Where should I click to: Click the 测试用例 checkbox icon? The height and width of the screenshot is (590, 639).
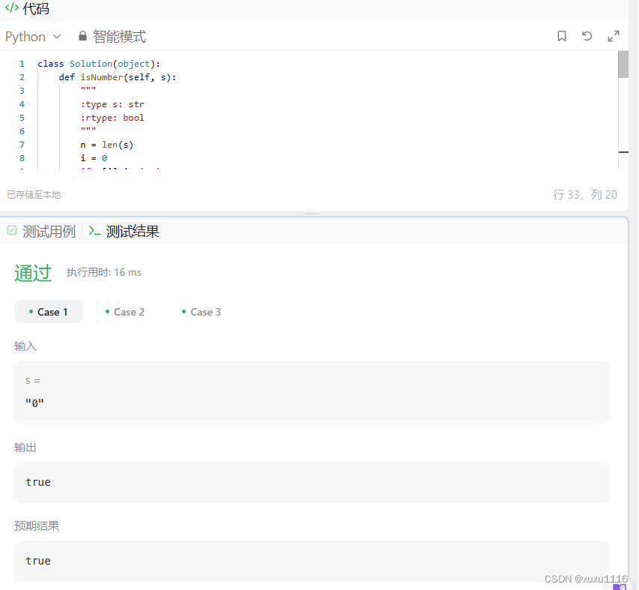(x=12, y=231)
